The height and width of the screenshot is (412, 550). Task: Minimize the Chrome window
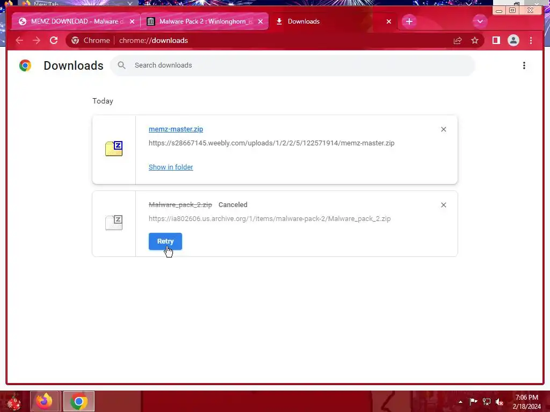pos(499,10)
